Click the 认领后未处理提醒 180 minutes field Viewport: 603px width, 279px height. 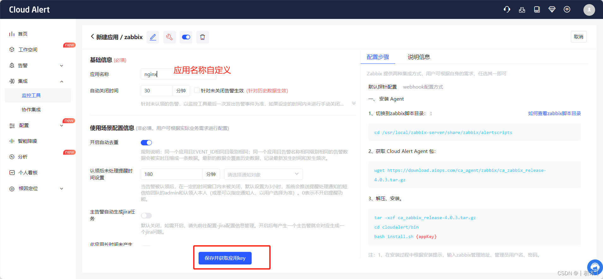[x=171, y=174]
